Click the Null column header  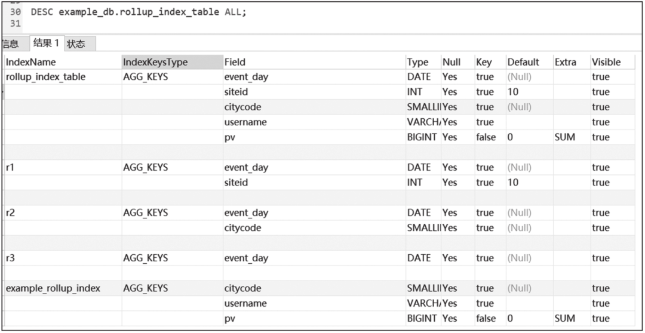point(451,62)
